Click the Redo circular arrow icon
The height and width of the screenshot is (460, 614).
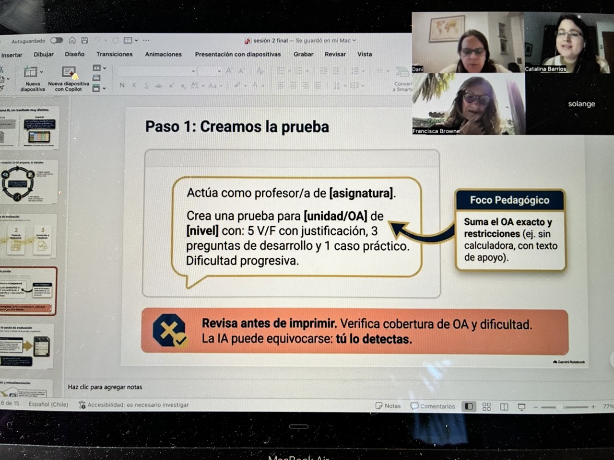pos(116,40)
